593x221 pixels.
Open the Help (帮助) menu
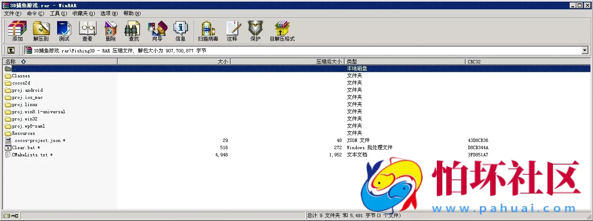click(132, 14)
